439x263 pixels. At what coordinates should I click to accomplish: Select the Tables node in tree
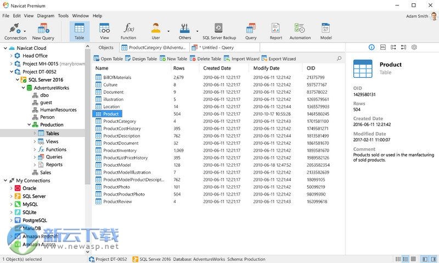pos(43,133)
